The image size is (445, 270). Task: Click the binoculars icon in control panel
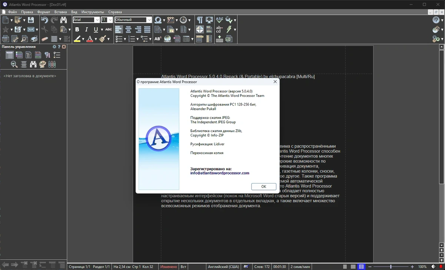click(x=33, y=64)
